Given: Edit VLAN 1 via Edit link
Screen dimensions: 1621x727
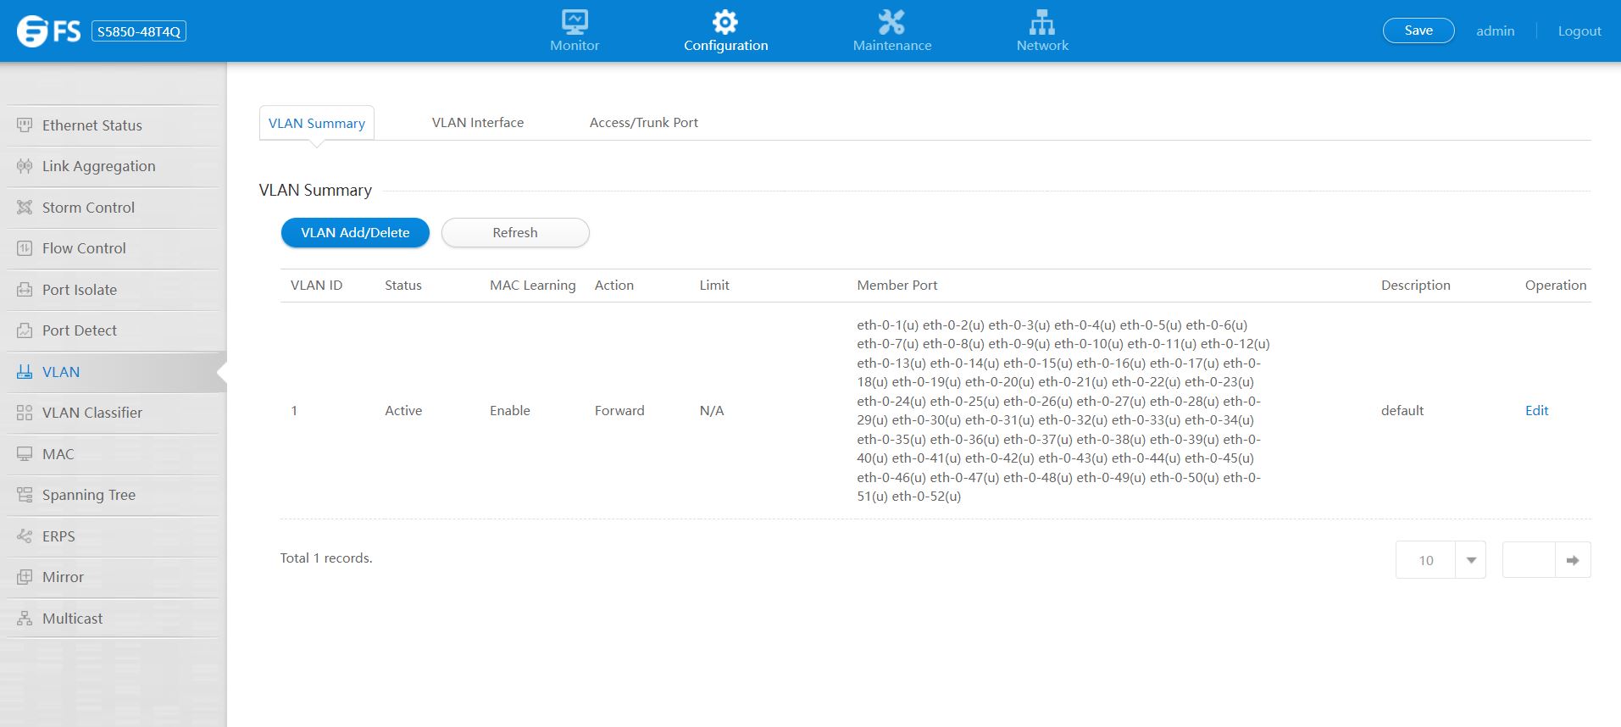Looking at the screenshot, I should click(1536, 411).
